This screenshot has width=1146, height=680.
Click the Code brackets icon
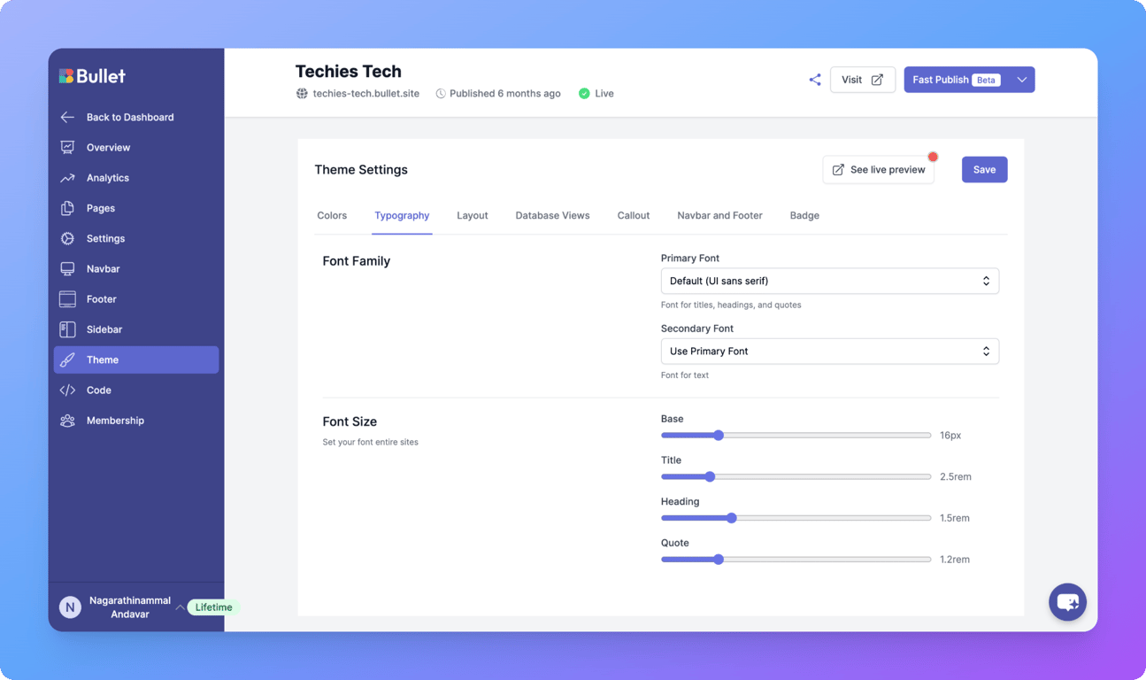(x=67, y=390)
